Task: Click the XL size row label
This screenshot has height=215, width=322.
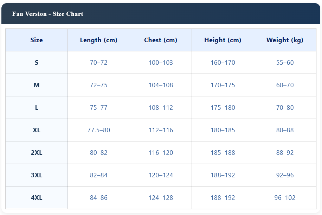Action: 37,130
